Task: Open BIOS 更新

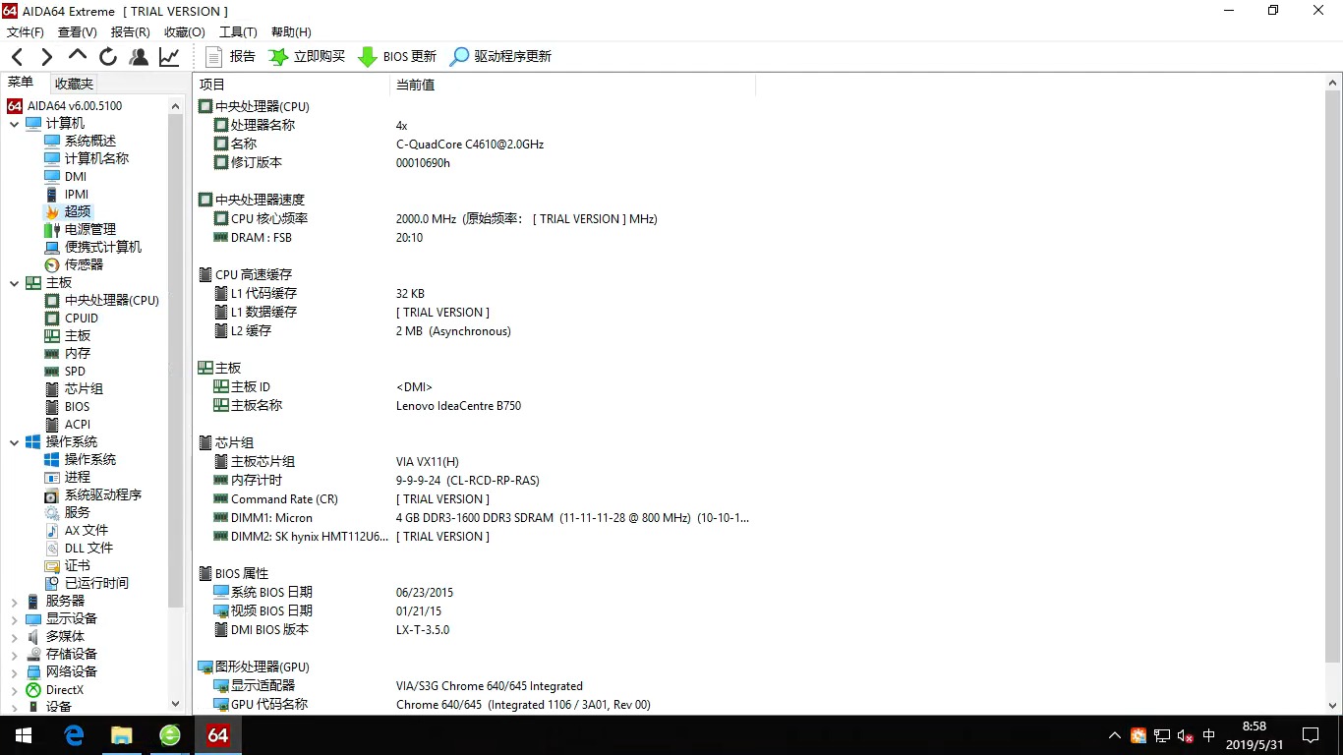Action: 397,57
